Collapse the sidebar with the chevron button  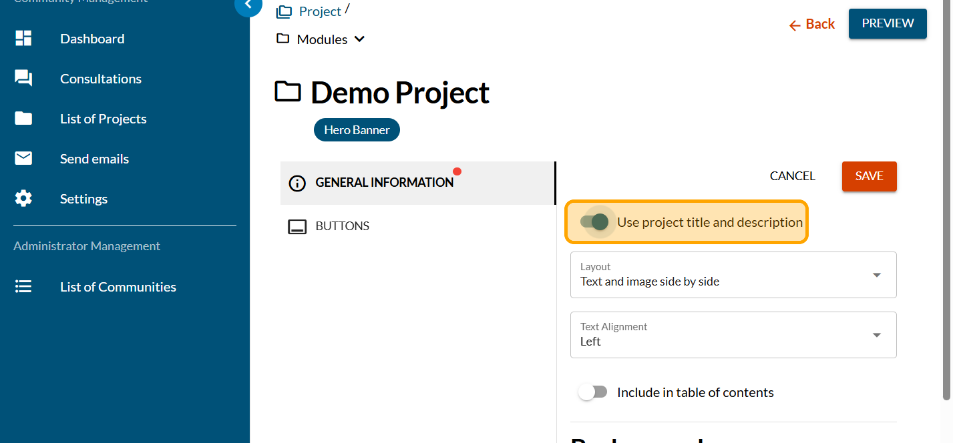(x=248, y=5)
